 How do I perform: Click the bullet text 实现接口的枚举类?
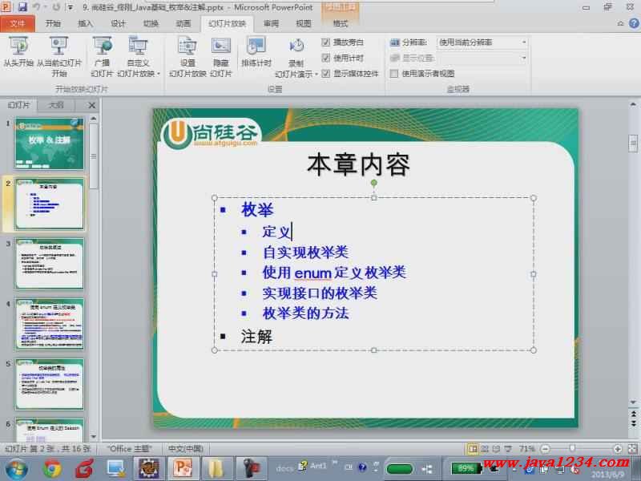(320, 293)
